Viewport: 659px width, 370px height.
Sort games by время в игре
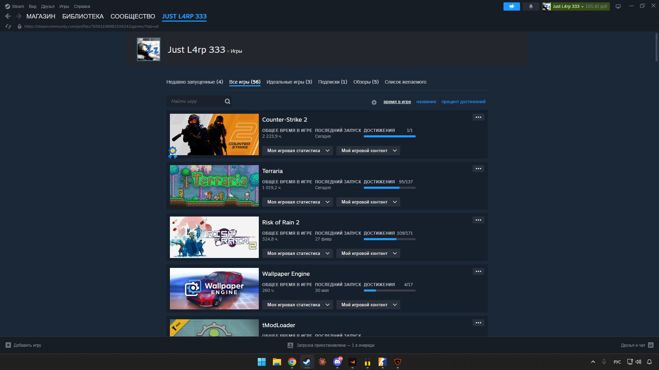tap(397, 102)
